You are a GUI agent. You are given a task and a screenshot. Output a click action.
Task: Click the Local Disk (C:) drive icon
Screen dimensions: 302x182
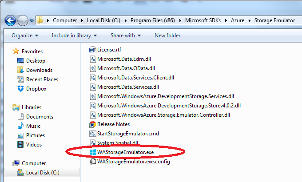[x=20, y=172]
